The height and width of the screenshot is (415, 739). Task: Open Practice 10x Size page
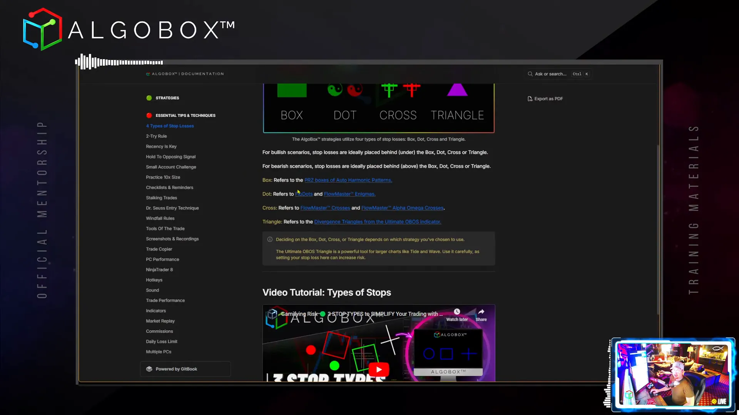(163, 177)
